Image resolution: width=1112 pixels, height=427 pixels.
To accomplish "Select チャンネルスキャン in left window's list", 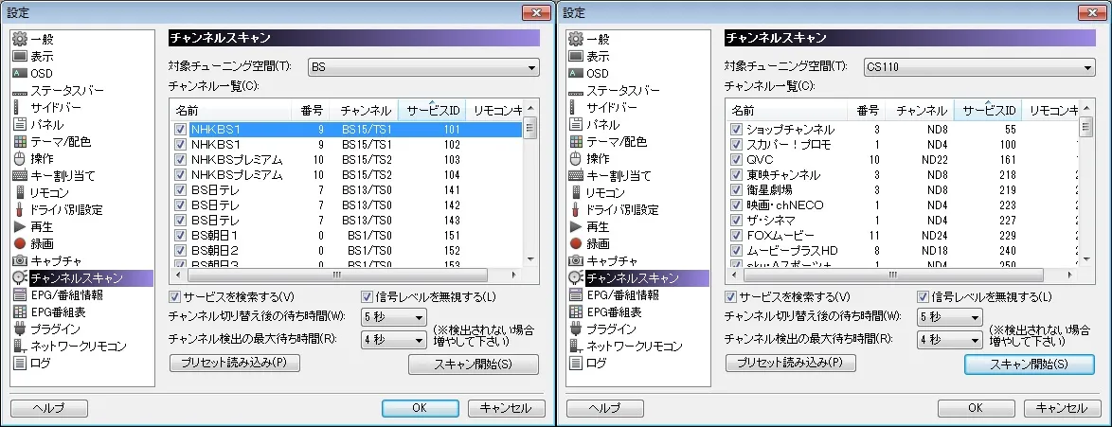I will 82,277.
